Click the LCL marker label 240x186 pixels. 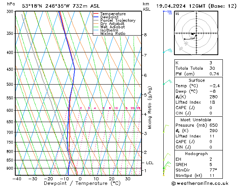click(x=150, y=163)
